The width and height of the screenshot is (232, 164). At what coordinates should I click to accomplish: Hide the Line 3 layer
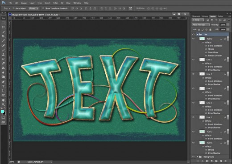193,88
